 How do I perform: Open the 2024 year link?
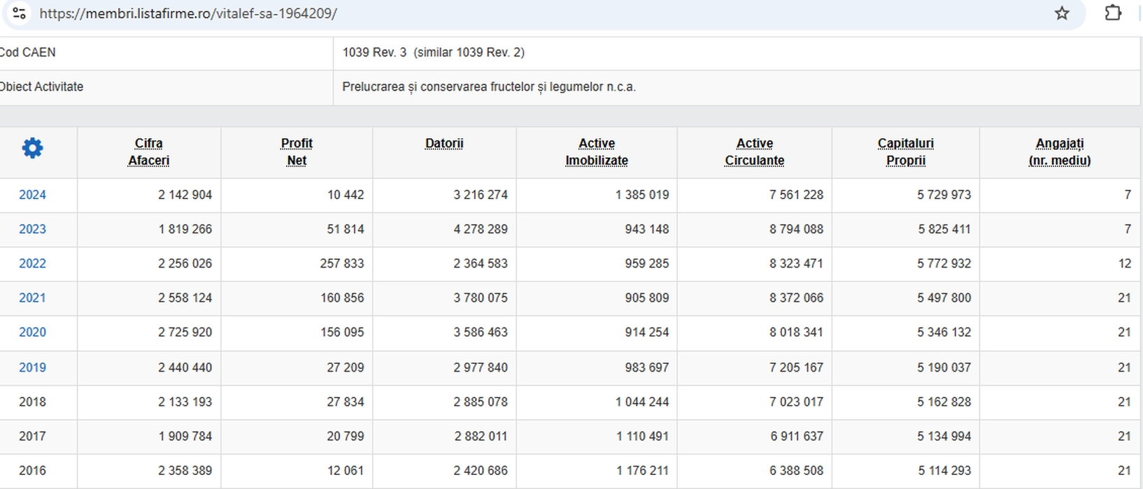coord(32,195)
